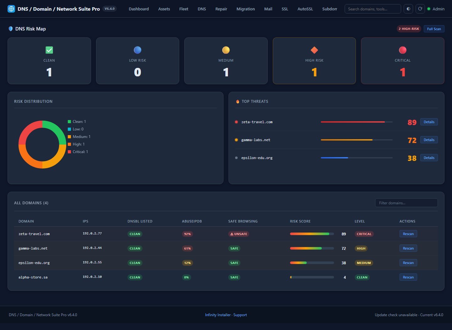Click the orange dot beside gamma-labs.net threat
Image resolution: width=452 pixels, height=330 pixels.
[236, 140]
